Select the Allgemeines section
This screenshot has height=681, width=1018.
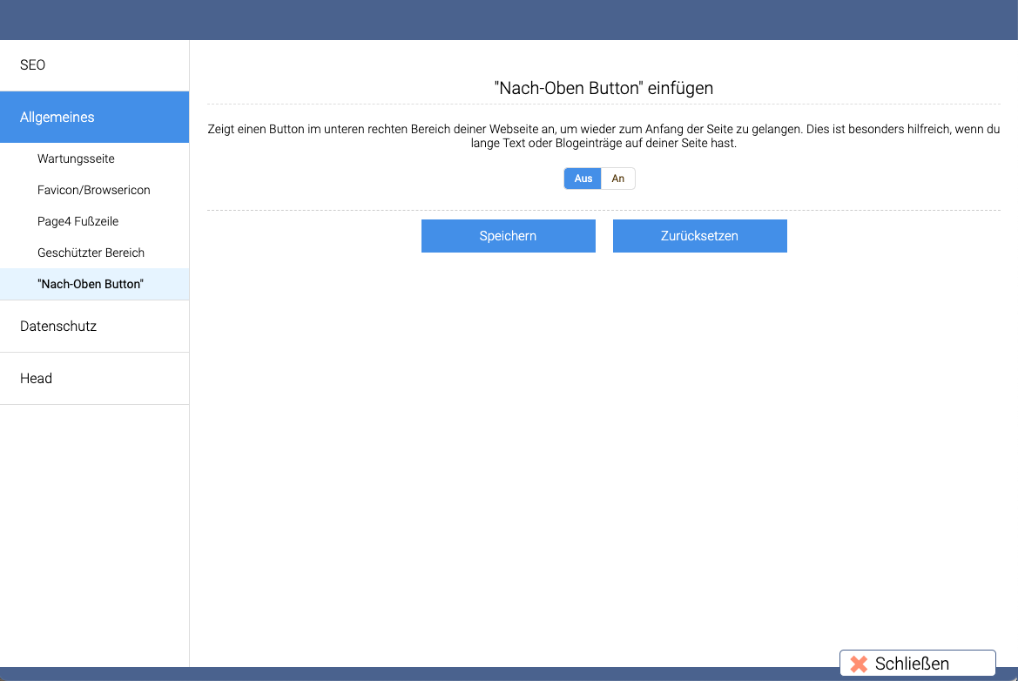click(94, 117)
